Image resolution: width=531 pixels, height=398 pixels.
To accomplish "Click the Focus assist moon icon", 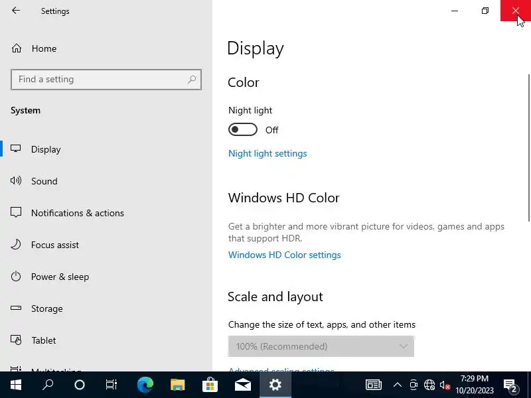I will coord(16,244).
